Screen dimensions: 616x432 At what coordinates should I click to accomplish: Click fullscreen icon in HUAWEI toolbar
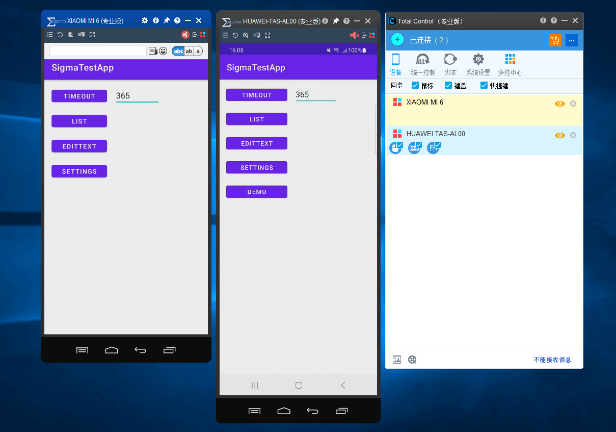pyautogui.click(x=267, y=35)
